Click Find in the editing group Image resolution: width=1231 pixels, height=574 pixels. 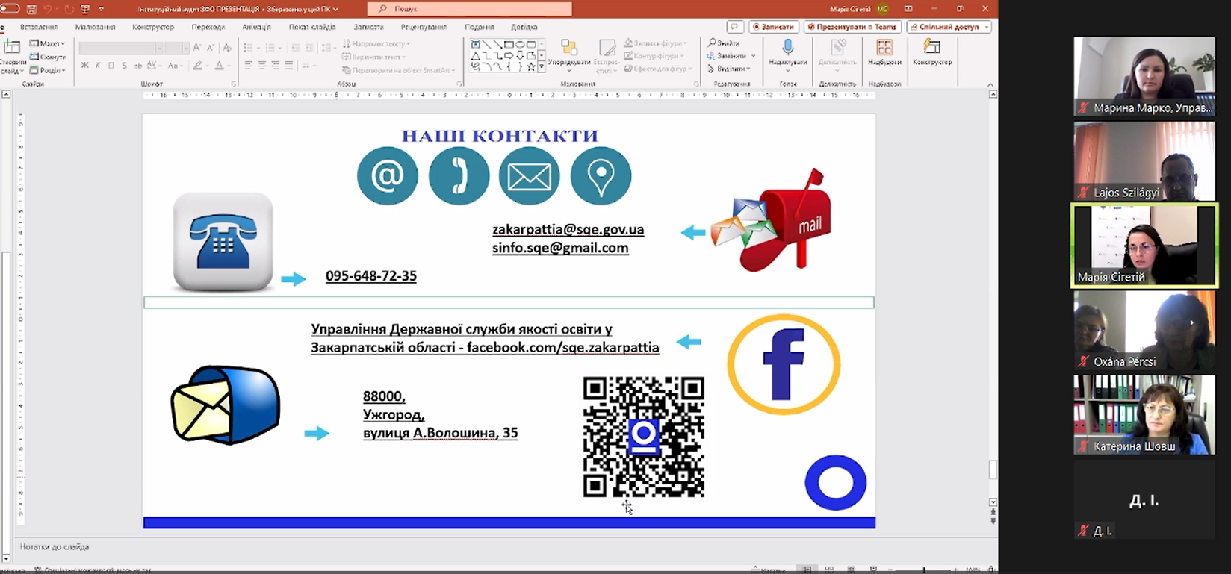(725, 43)
